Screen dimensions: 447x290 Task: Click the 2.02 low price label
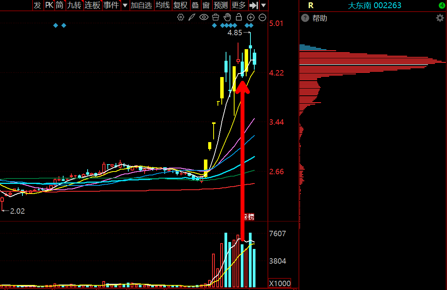(x=17, y=211)
